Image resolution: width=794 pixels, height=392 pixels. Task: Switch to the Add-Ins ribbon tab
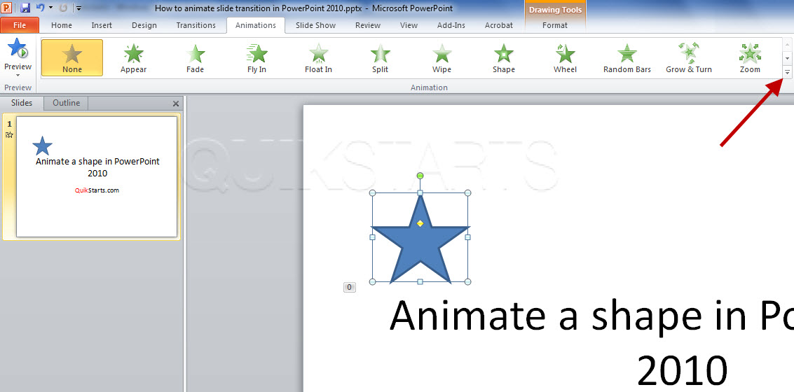pos(451,25)
